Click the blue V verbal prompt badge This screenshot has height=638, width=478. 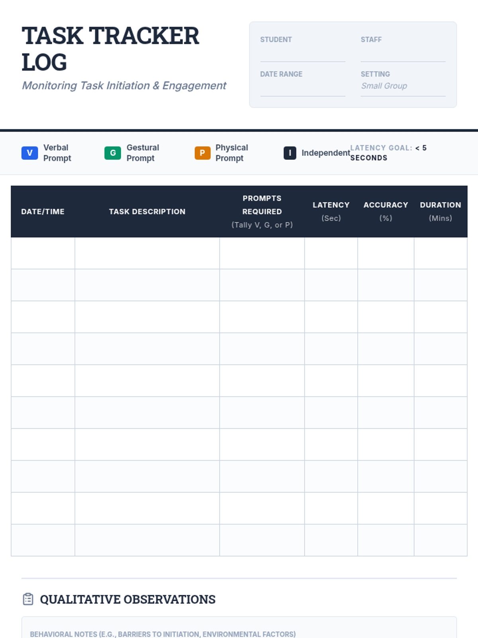click(x=29, y=153)
